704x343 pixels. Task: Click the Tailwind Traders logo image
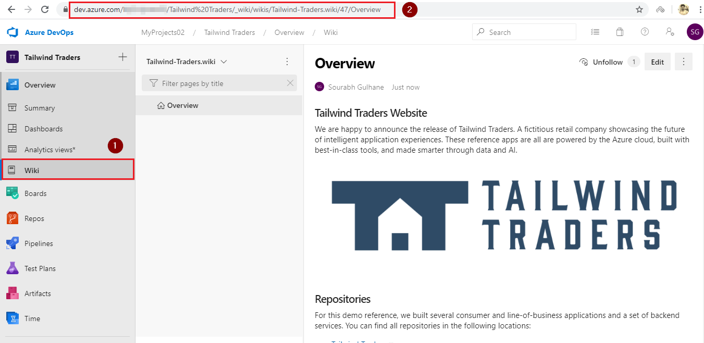click(504, 215)
